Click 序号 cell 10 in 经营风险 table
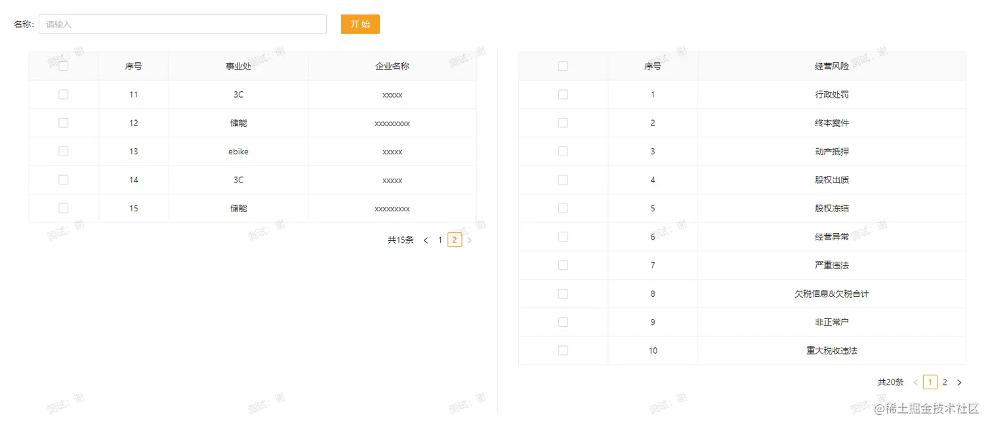Image resolution: width=992 pixels, height=428 pixels. 653,351
